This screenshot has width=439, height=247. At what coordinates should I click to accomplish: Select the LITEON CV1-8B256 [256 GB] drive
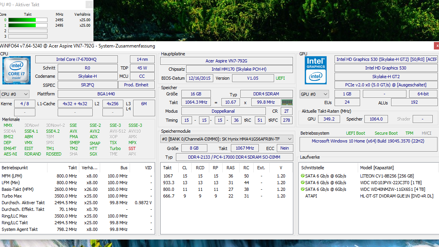tap(368, 176)
